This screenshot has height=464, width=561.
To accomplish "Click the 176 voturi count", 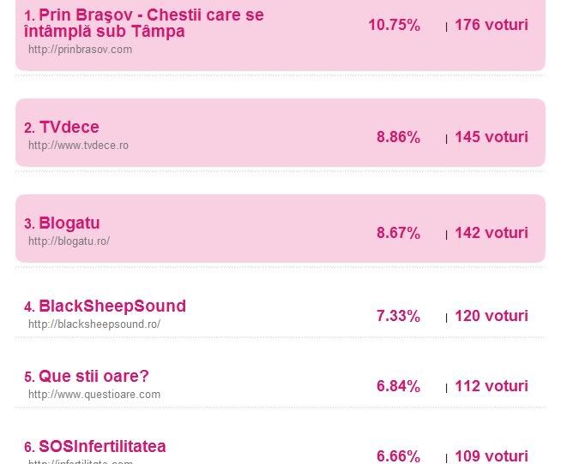I will pos(492,25).
